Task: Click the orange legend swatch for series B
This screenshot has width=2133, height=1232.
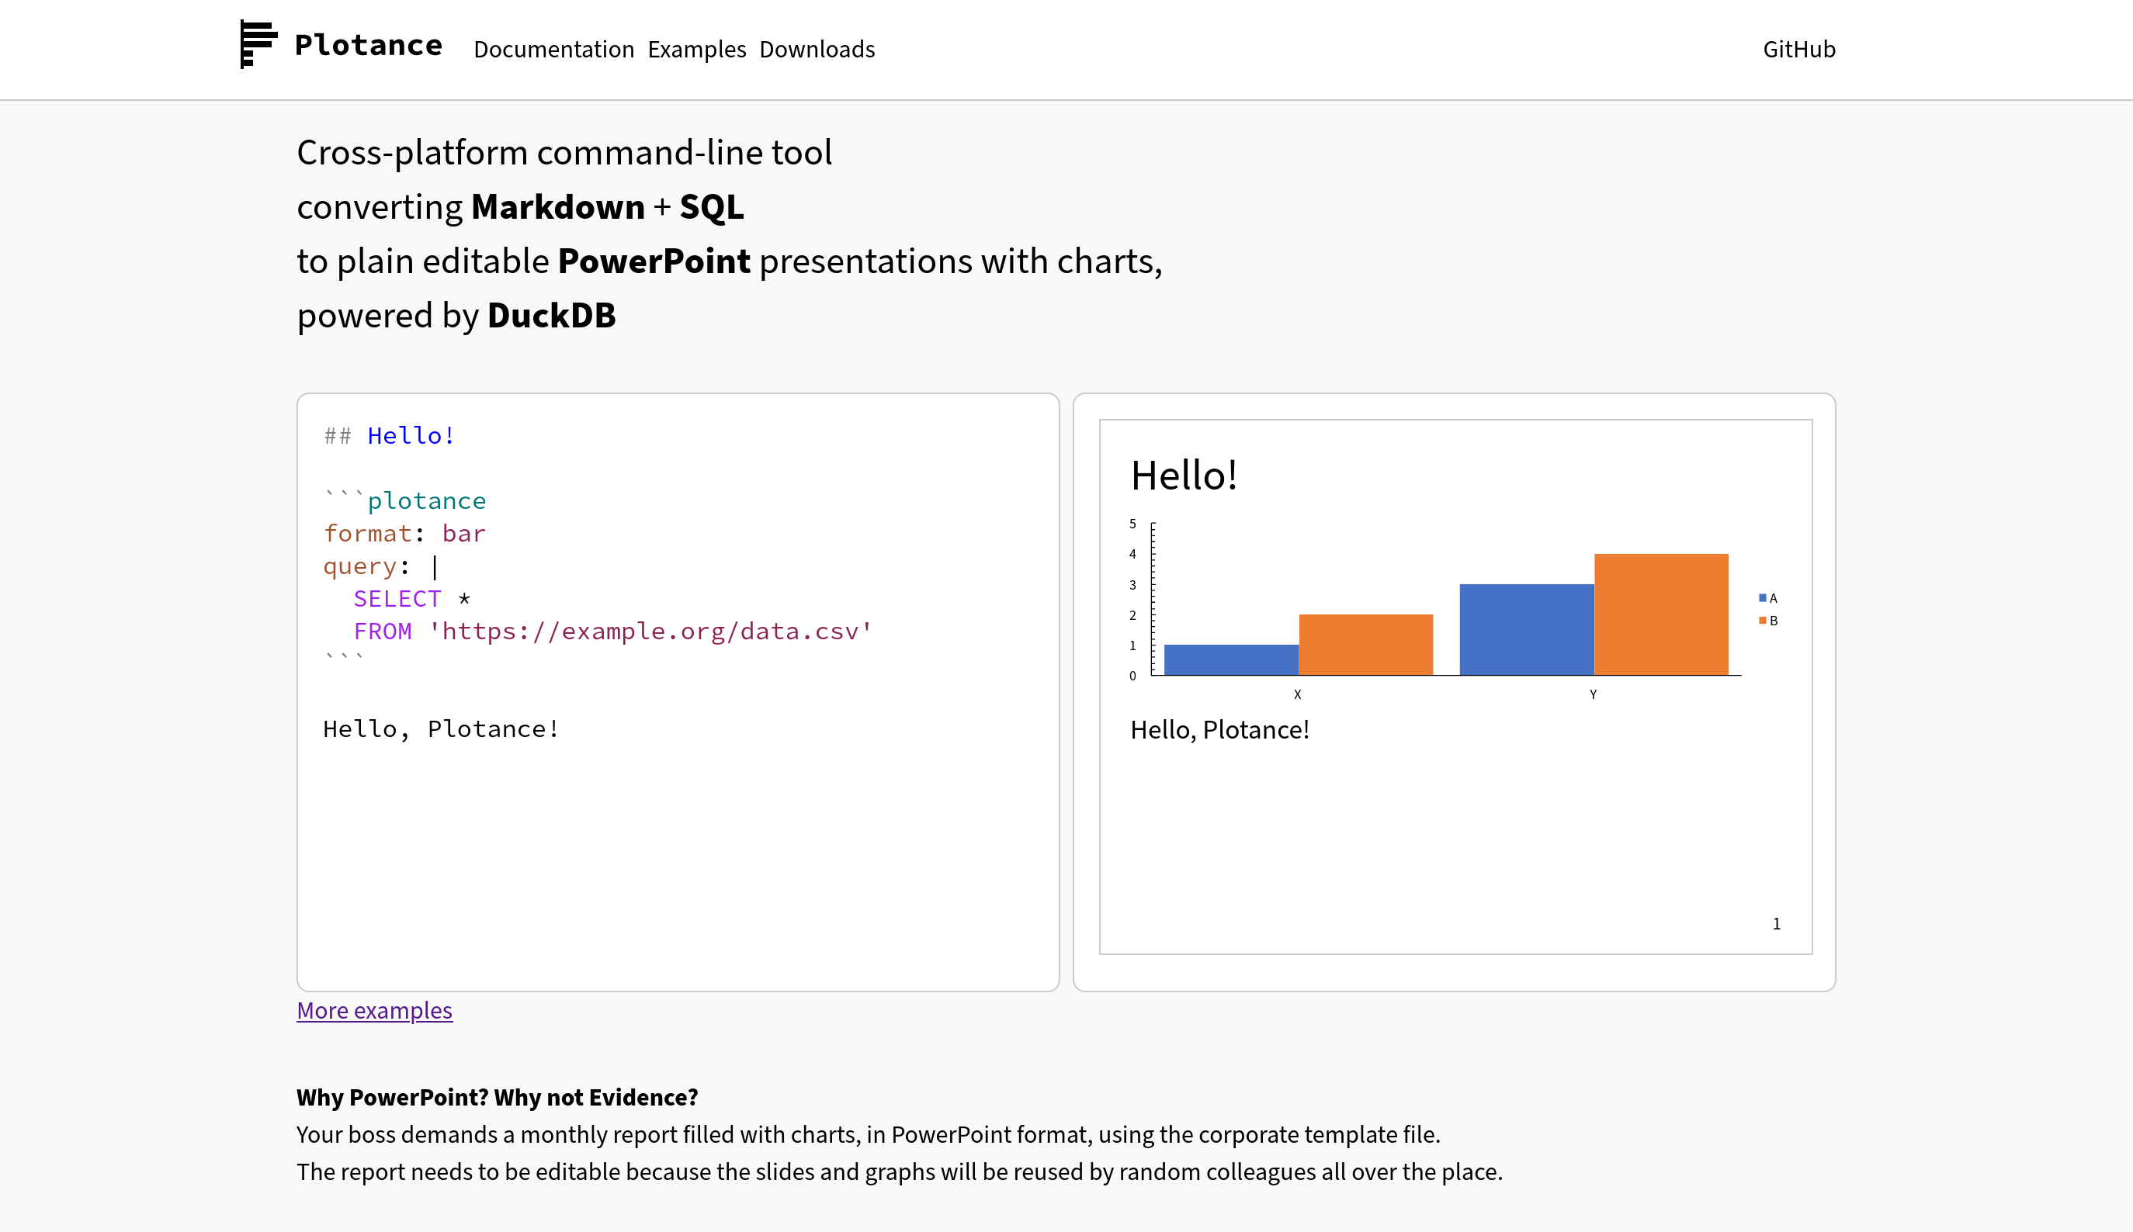Action: pyautogui.click(x=1762, y=620)
